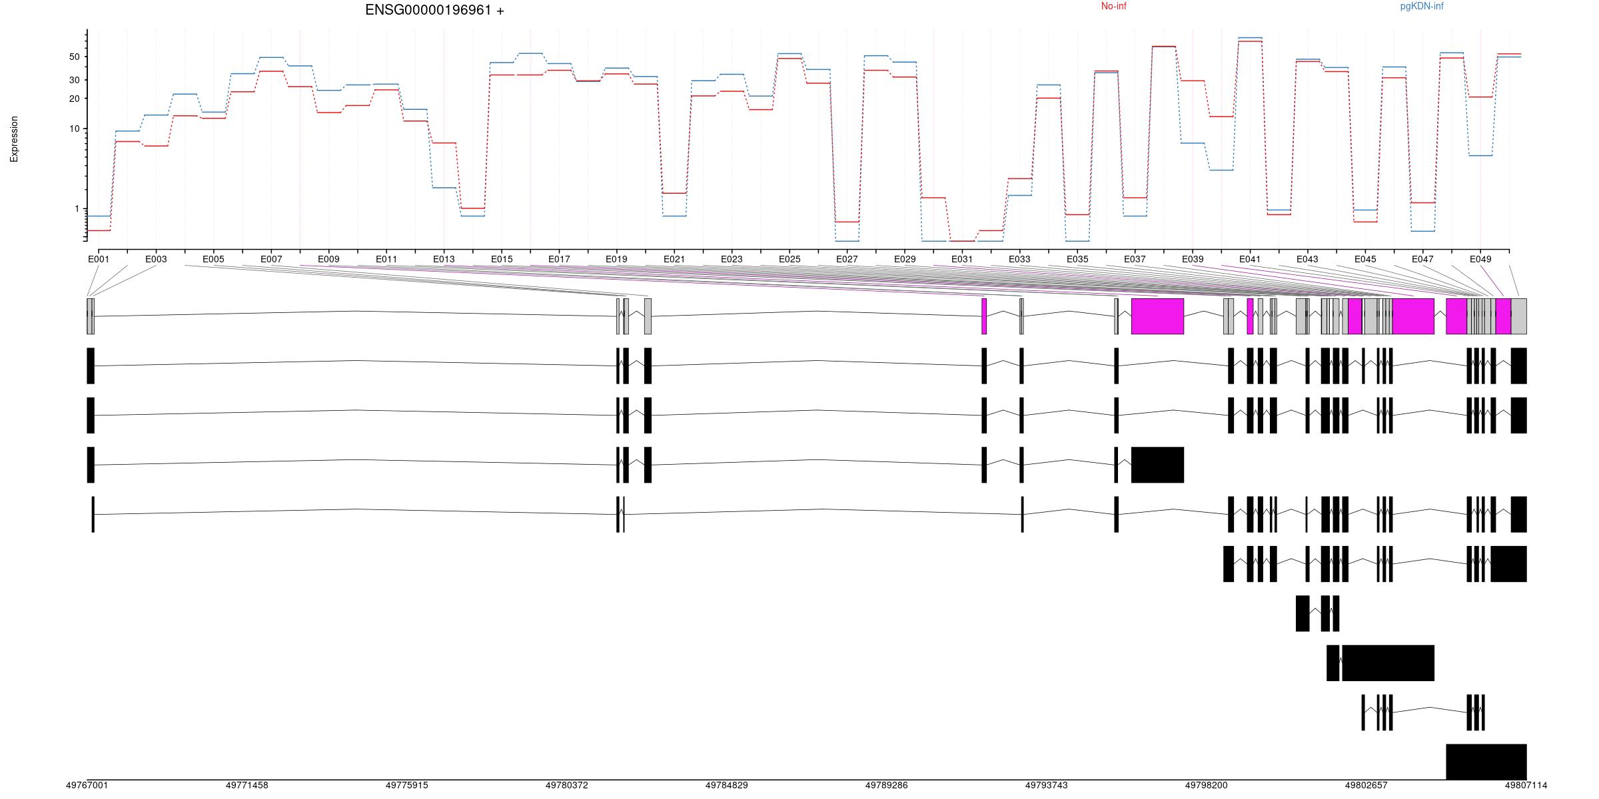
Task: Click exon label E001
Action: (98, 259)
